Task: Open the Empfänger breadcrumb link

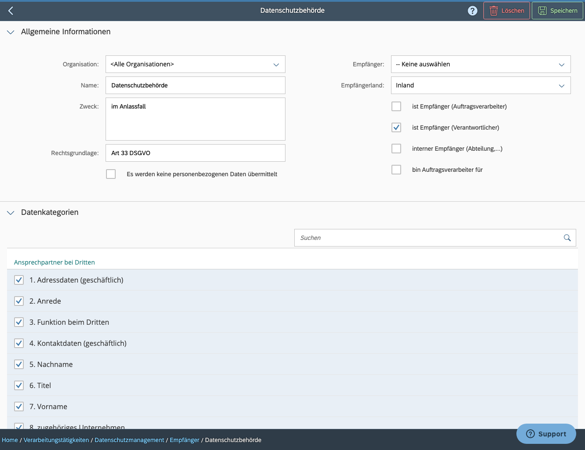Action: [x=184, y=439]
